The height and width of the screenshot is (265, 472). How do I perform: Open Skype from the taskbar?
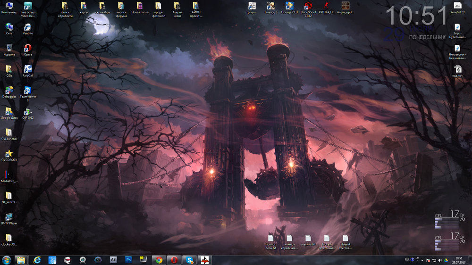point(190,260)
